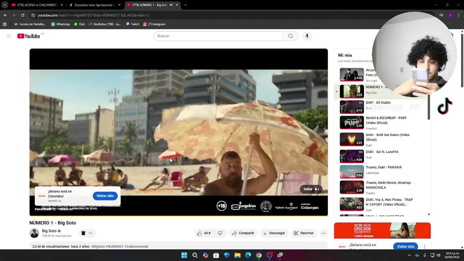Open the WhatsApp bookmark
Image resolution: width=464 pixels, height=261 pixels.
click(x=61, y=24)
